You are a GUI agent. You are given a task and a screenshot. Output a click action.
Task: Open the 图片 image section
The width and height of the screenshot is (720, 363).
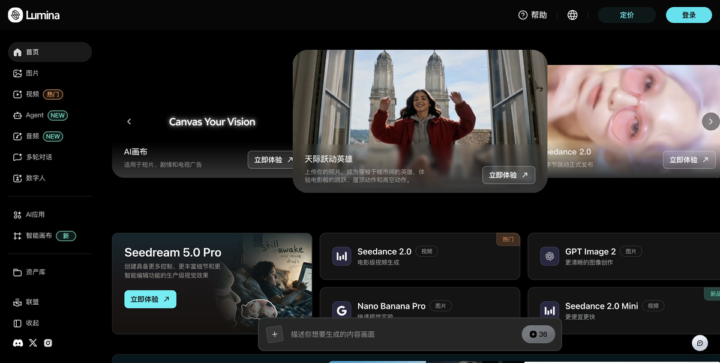pos(50,73)
